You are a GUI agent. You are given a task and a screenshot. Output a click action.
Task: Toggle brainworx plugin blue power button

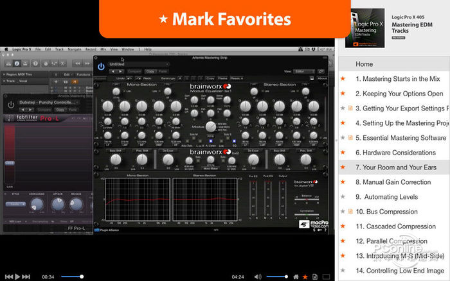coord(101,67)
